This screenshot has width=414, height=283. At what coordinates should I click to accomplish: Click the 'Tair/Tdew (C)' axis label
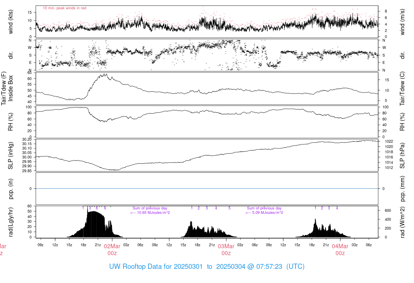(x=402, y=89)
